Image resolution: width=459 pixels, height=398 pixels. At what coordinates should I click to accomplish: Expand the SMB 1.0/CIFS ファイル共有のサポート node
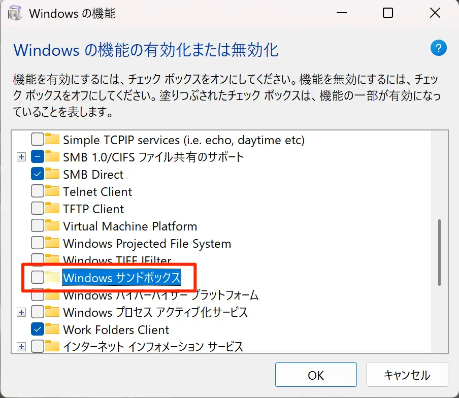coord(21,157)
